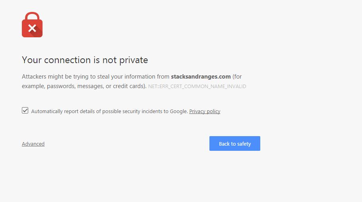Click the "possible security incidents" phrase

click(x=132, y=112)
